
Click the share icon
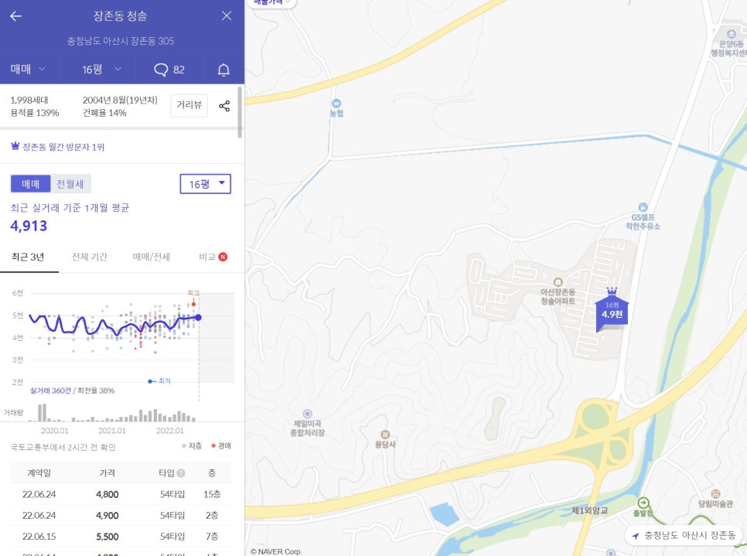(x=224, y=106)
